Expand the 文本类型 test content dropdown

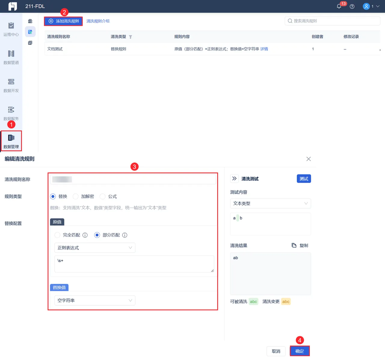click(270, 203)
